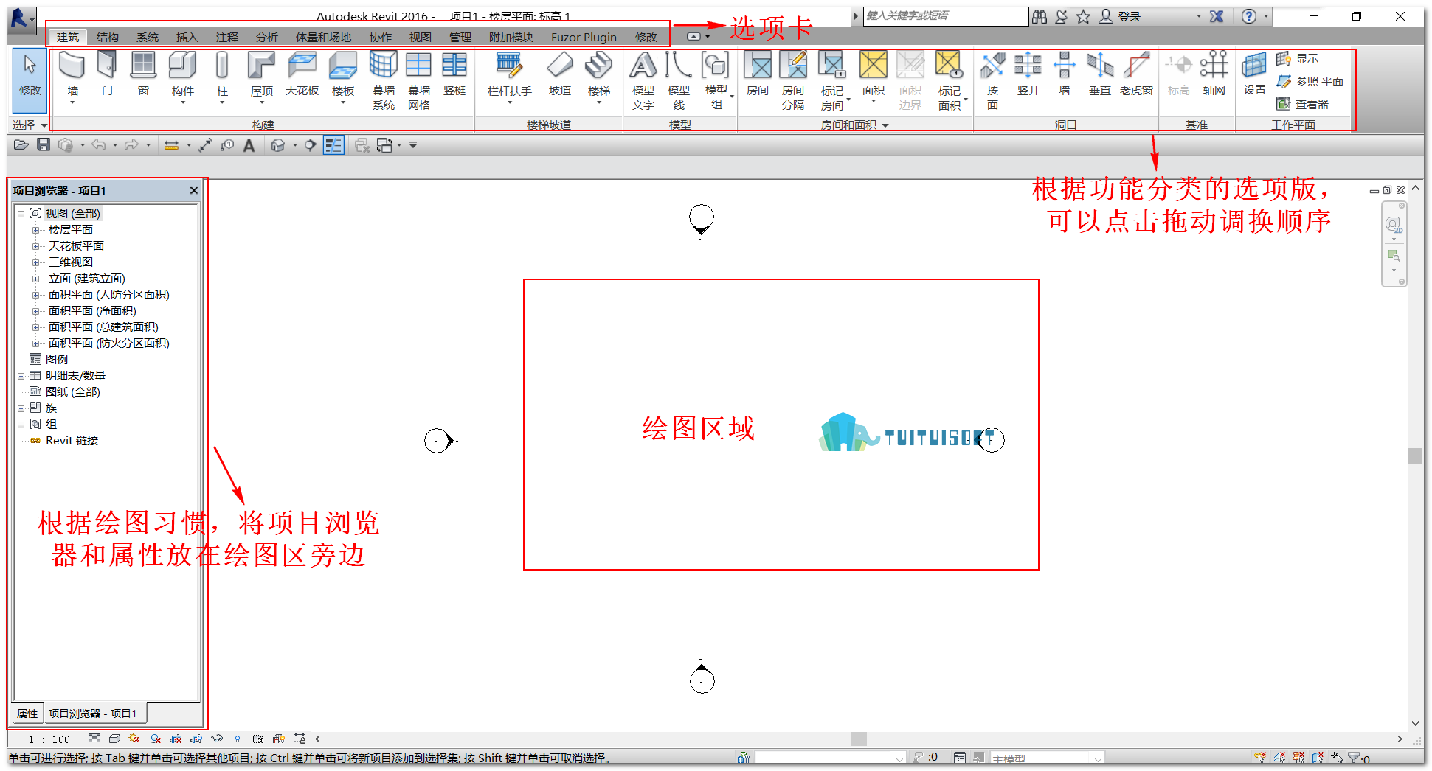Select the 门 (Door) tool
1432x771 pixels.
[x=108, y=74]
